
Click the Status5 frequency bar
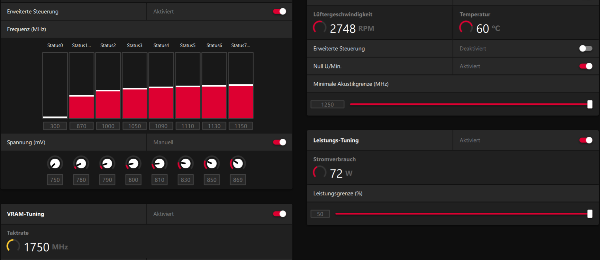pos(187,86)
